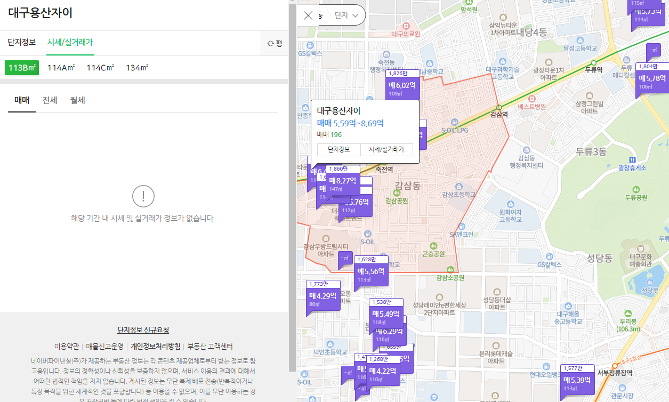The height and width of the screenshot is (402, 669).
Task: Click the 대구의료원 hospital icon
Action: click(x=406, y=26)
